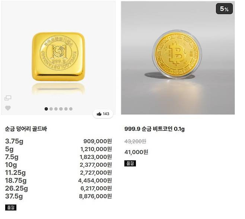Open the 순금 덩어리 골드바 product title
Viewport: 245px width, 219px height.
(26, 129)
